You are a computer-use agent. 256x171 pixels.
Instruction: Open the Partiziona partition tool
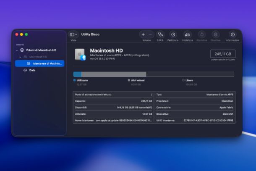click(173, 34)
